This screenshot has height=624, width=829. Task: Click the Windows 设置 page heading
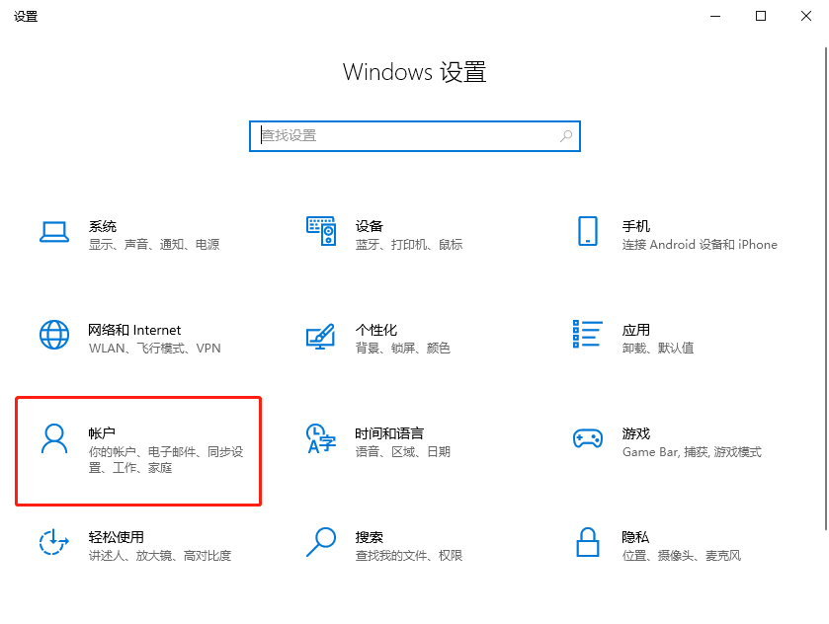(414, 72)
